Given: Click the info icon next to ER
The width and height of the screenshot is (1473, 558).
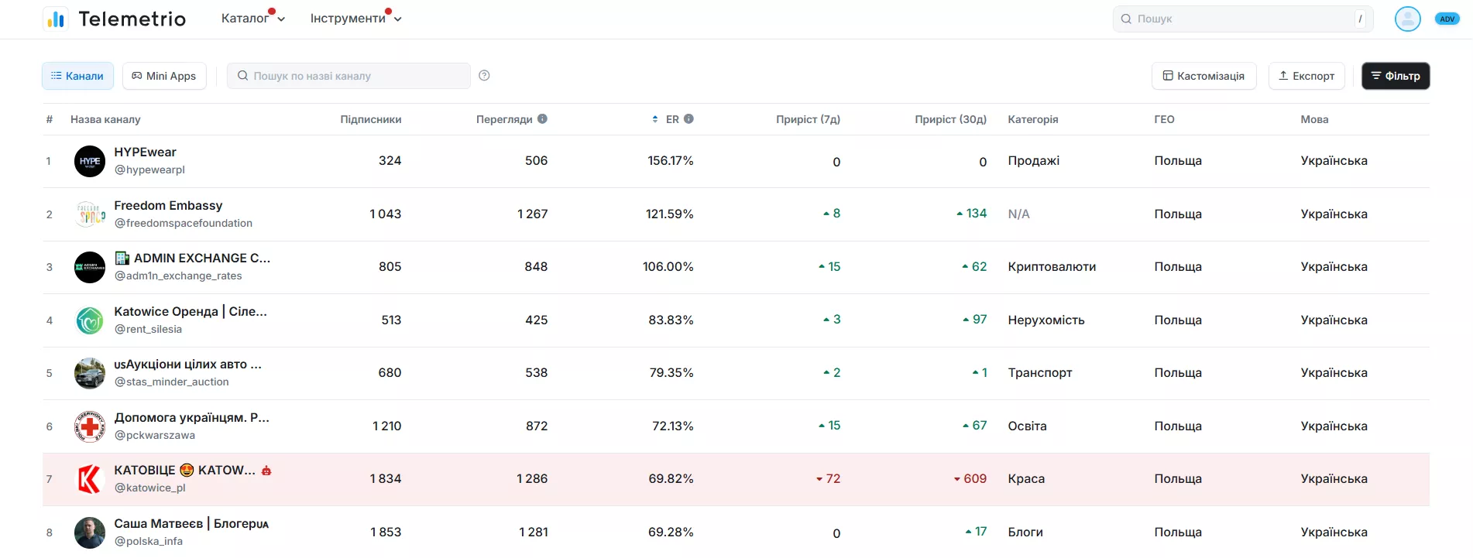Looking at the screenshot, I should pyautogui.click(x=688, y=118).
